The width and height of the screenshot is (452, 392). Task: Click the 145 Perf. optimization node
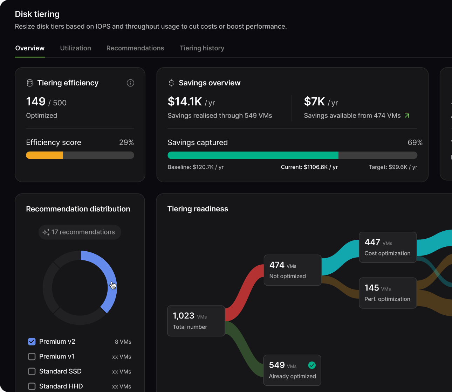coord(388,293)
